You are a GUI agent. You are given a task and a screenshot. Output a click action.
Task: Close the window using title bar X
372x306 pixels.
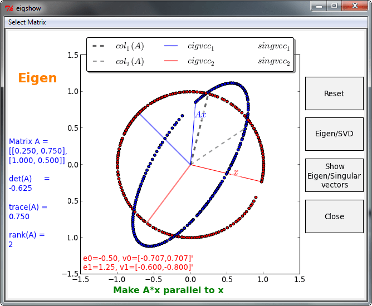point(355,7)
